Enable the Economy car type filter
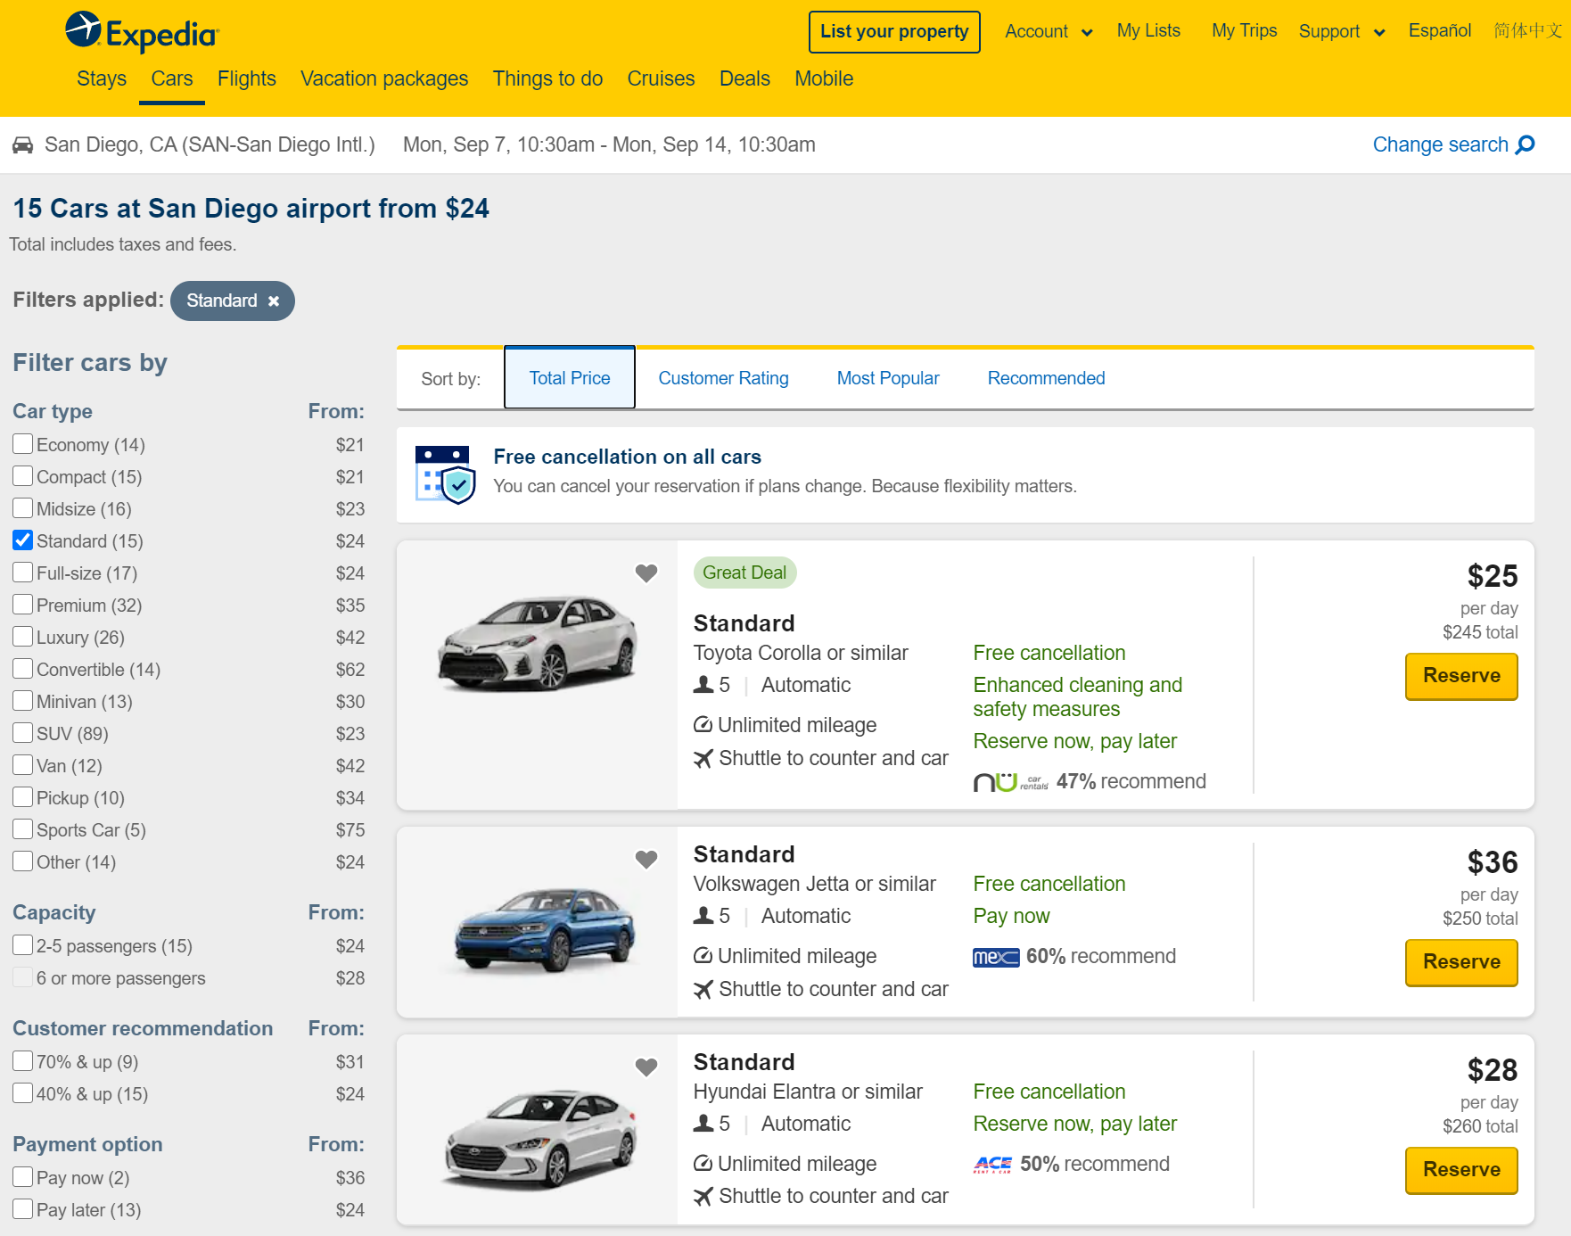This screenshot has width=1571, height=1236. pos(22,443)
